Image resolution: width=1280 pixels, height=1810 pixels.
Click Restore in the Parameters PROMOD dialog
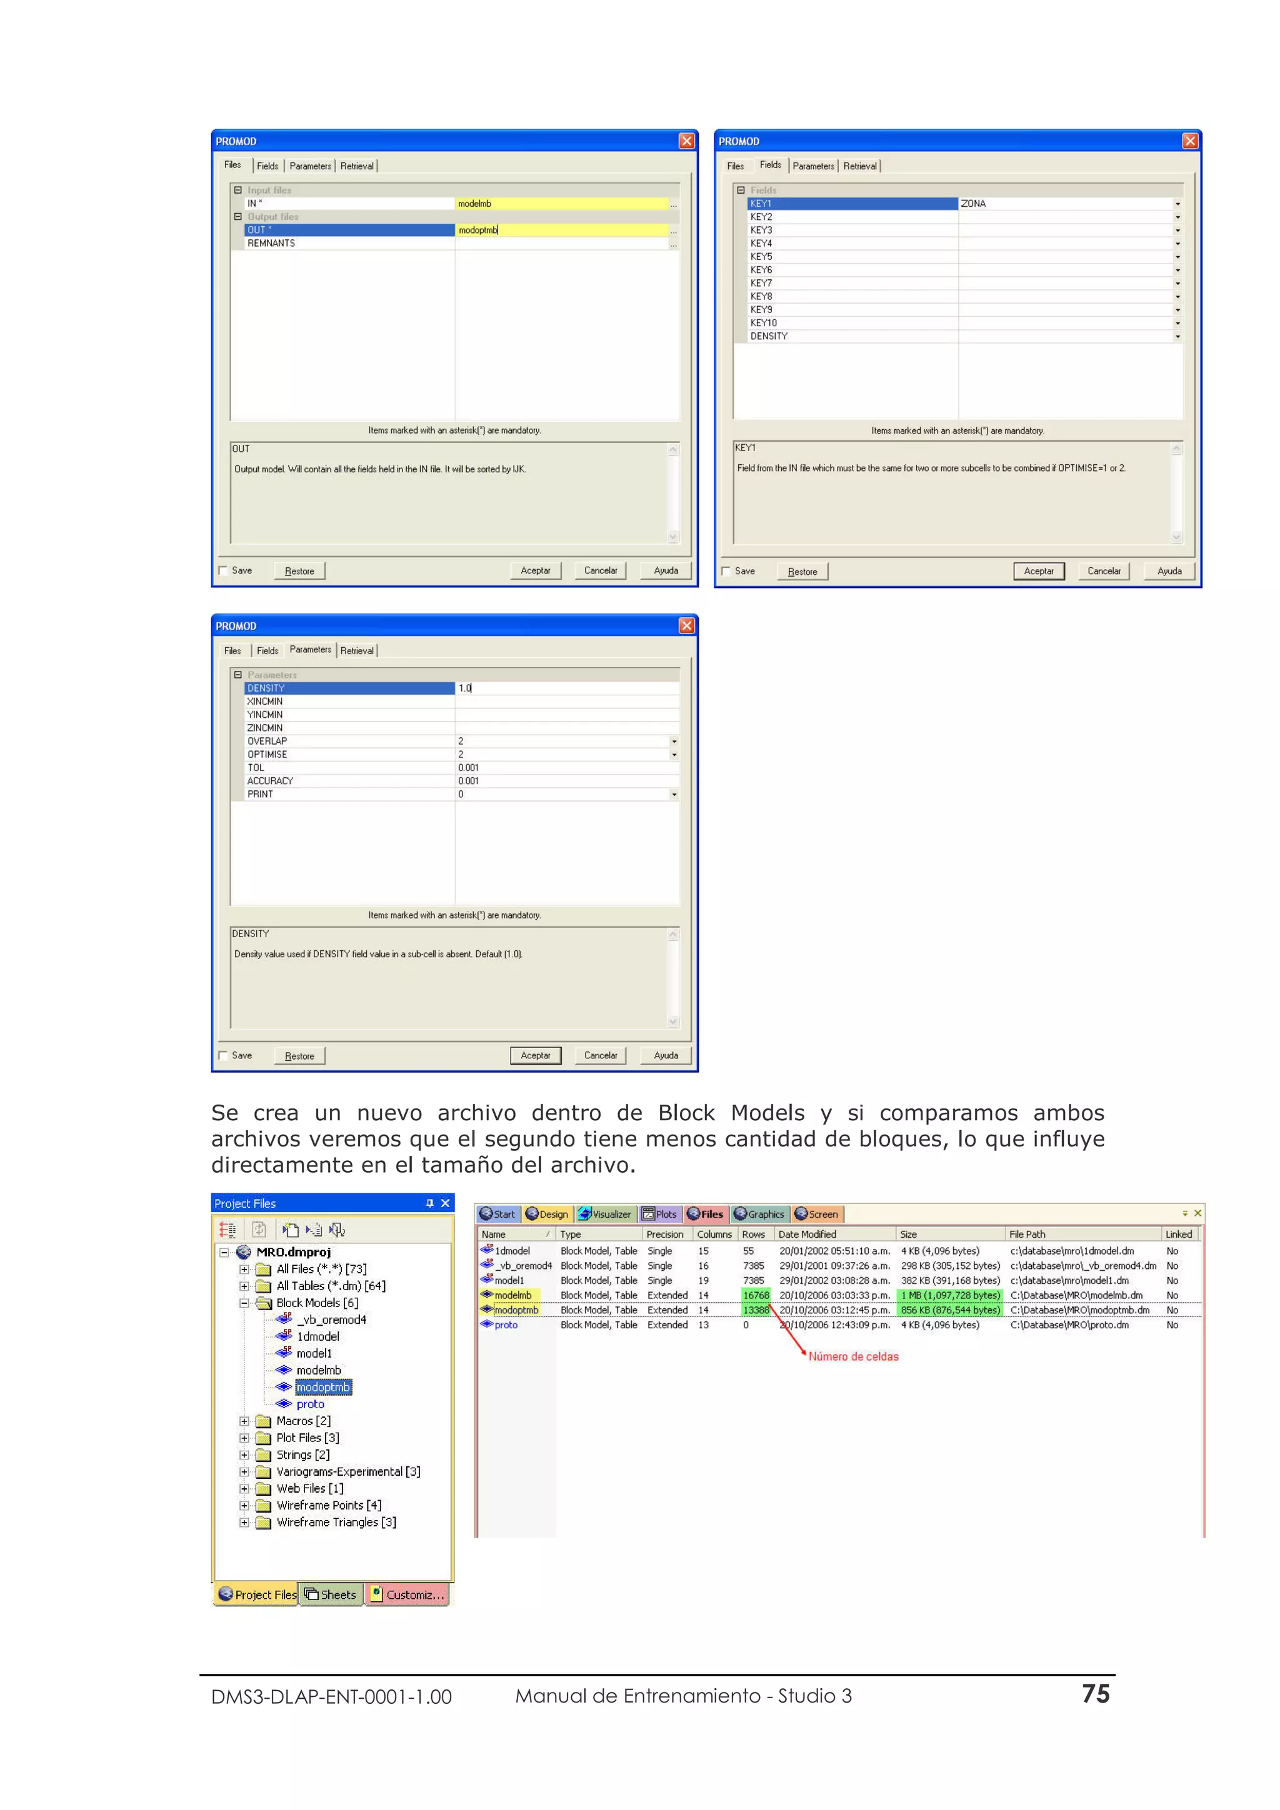coord(300,1055)
